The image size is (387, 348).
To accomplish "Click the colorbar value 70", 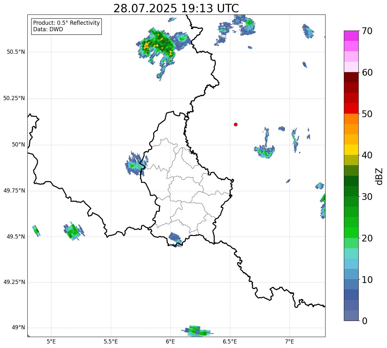I will coord(367,31).
